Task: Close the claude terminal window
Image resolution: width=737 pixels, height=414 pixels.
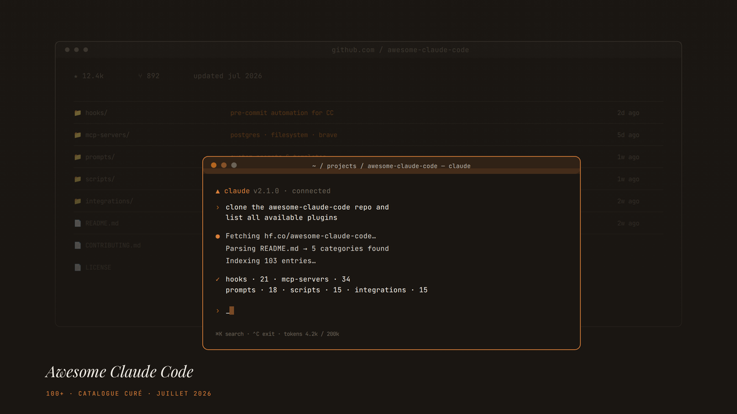Action: click(214, 165)
